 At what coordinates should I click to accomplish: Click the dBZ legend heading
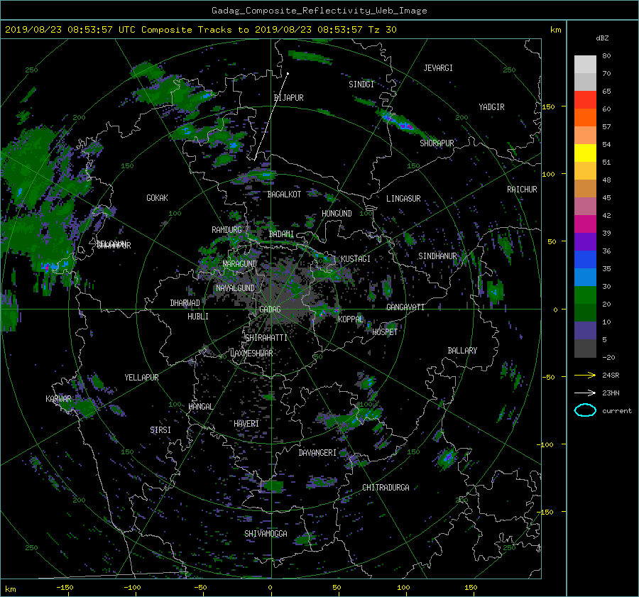pos(602,38)
